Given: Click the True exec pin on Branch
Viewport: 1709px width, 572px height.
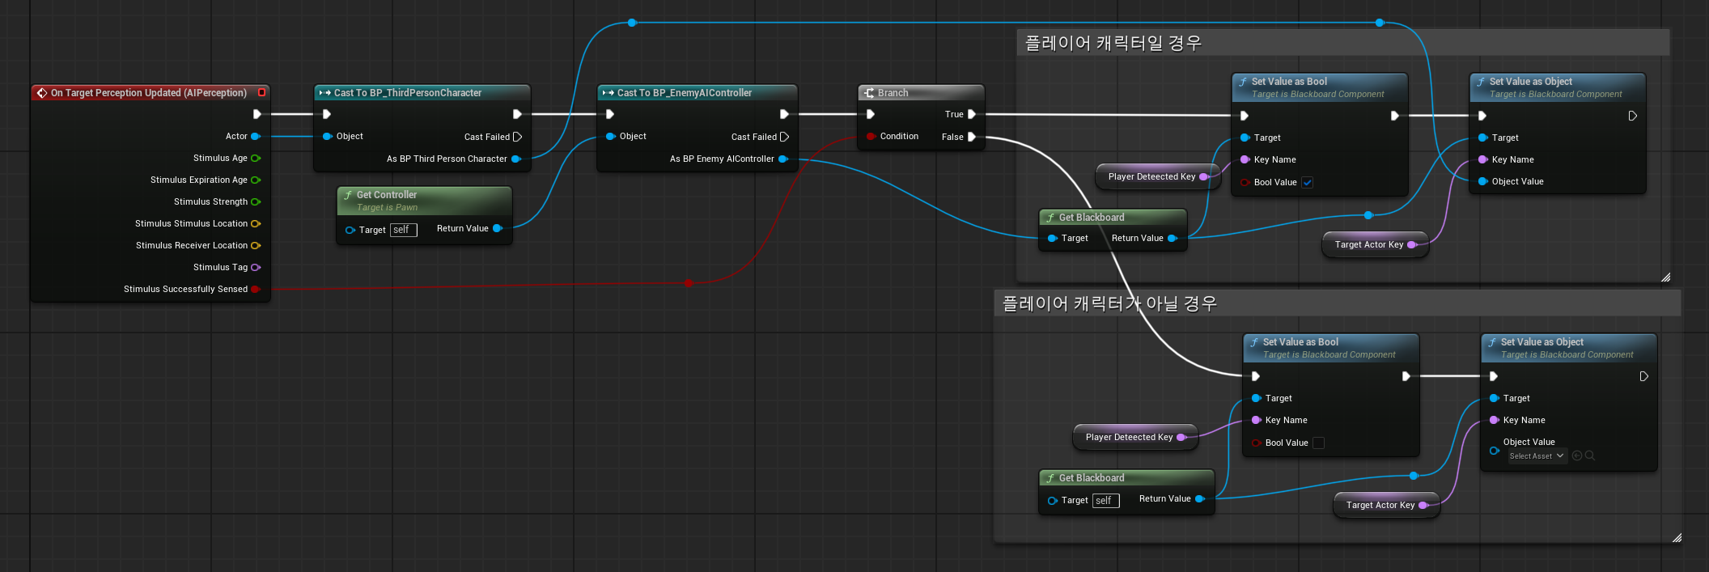Looking at the screenshot, I should [x=972, y=114].
